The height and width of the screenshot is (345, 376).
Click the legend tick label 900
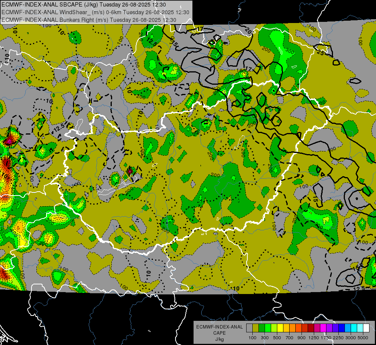pos(301,338)
